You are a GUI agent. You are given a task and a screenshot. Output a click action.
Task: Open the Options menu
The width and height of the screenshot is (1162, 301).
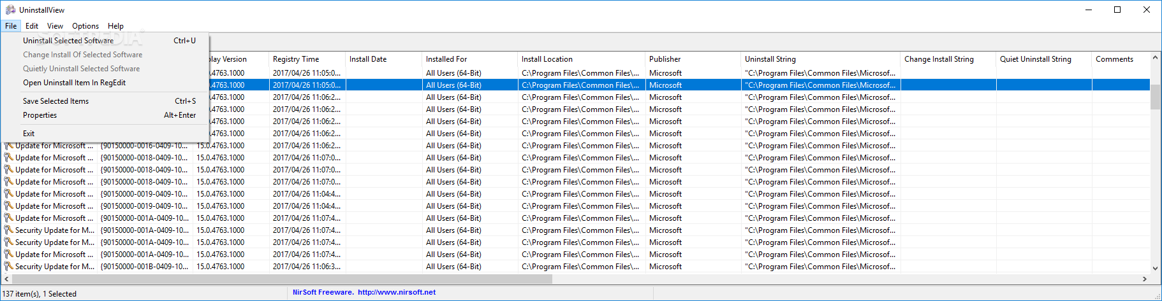(x=85, y=26)
